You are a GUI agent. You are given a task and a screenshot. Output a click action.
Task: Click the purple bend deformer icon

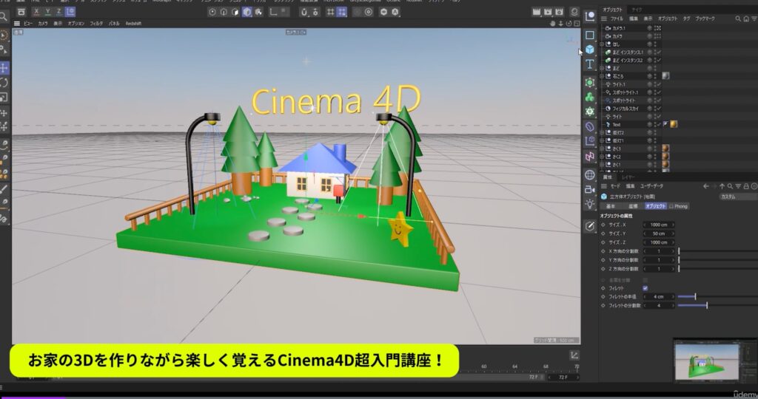coord(590,127)
